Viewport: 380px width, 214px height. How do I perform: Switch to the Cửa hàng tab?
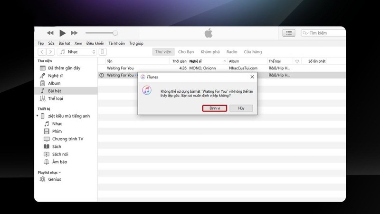point(253,52)
